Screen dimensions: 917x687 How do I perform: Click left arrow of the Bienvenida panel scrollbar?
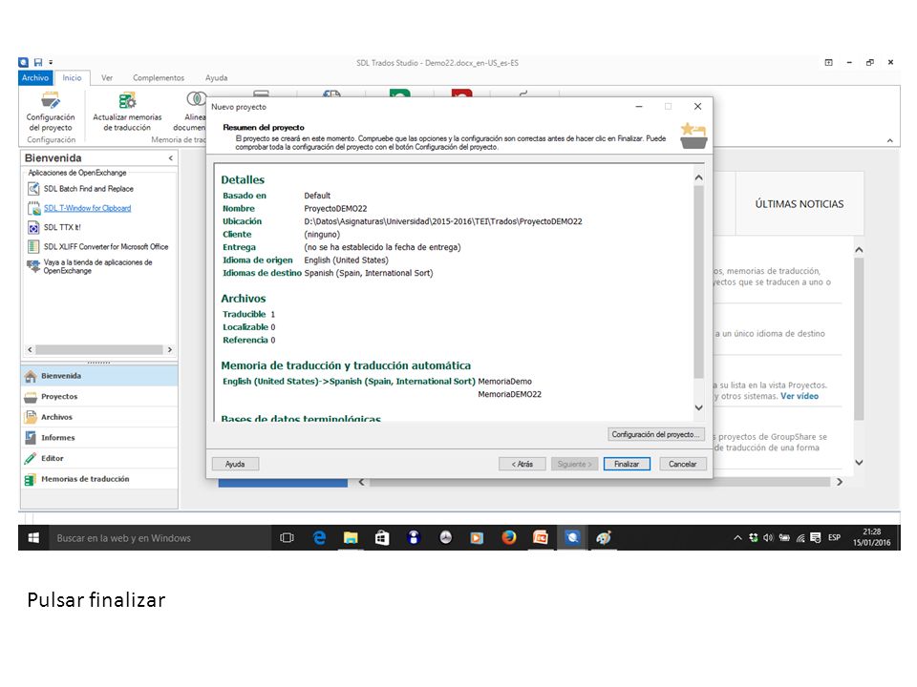[30, 349]
